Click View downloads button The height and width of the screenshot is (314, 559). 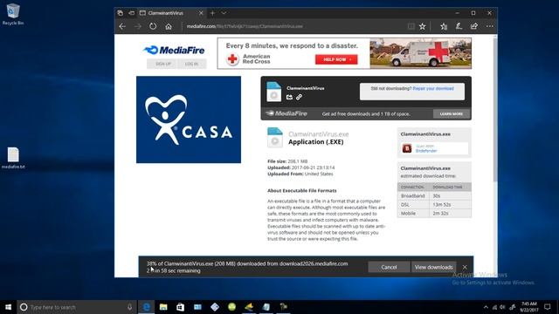click(x=433, y=267)
